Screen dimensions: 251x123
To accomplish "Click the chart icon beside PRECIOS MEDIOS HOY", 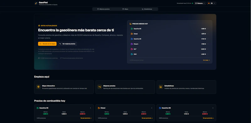I will click(x=131, y=24).
